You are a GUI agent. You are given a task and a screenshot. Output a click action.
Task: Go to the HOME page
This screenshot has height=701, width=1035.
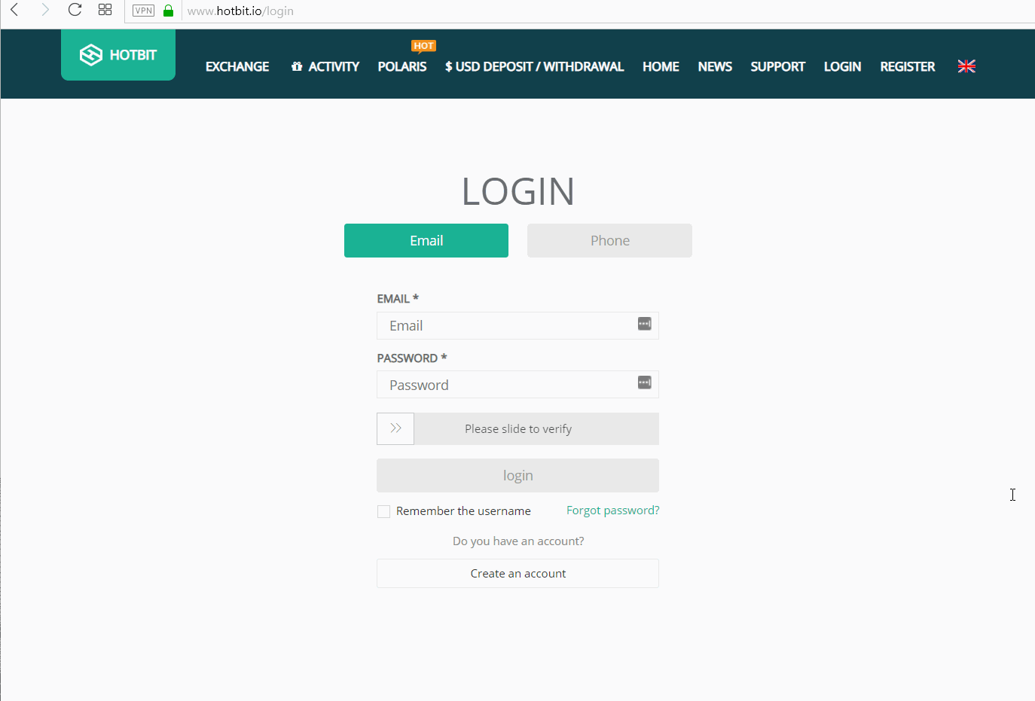[x=661, y=66]
